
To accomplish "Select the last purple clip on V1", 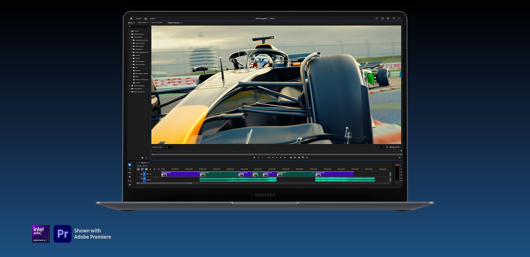I will [334, 174].
